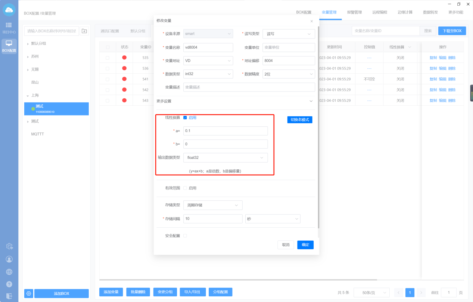Screen dimensions: 473x302
Task: Switch to the 报警管理 tab
Action: coord(354,12)
